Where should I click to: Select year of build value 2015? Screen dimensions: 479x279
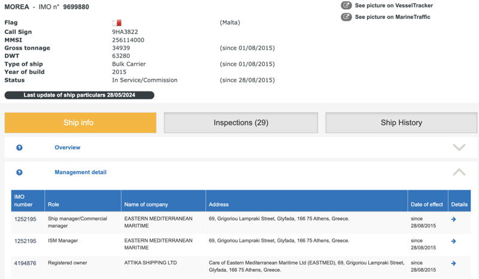(x=119, y=72)
